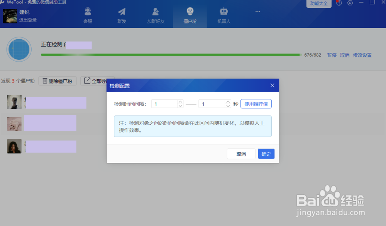Open the 功能大全 feature list
The image size is (386, 226).
(x=319, y=4)
